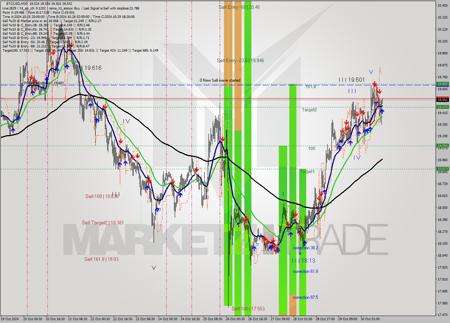Click the '28 Oct 17:00' time axis label
The width and height of the screenshot is (450, 323).
(x=325, y=319)
